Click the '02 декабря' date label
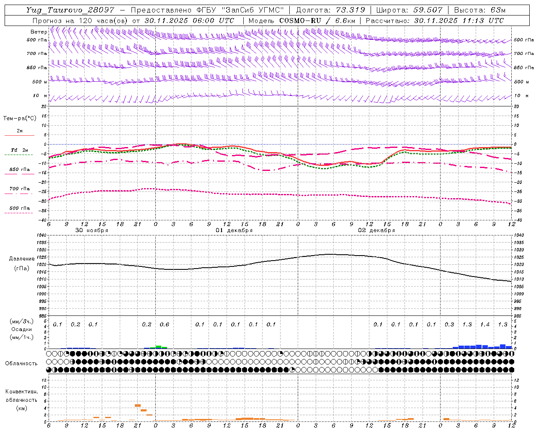The height and width of the screenshot is (429, 536). coord(376,230)
